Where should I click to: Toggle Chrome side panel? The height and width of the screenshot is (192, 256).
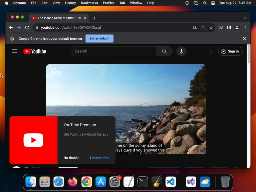(229, 27)
